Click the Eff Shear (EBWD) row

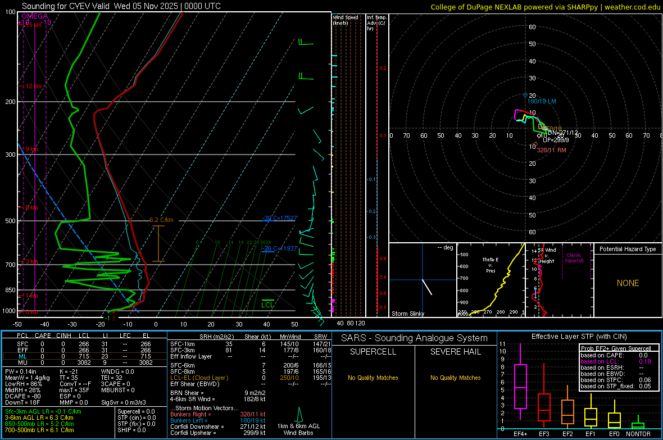point(251,384)
